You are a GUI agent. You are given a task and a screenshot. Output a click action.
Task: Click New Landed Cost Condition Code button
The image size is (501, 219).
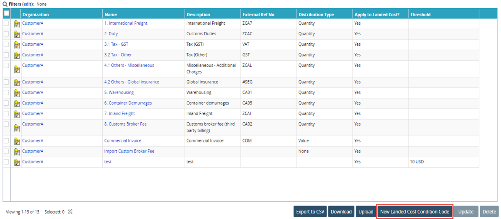click(415, 212)
